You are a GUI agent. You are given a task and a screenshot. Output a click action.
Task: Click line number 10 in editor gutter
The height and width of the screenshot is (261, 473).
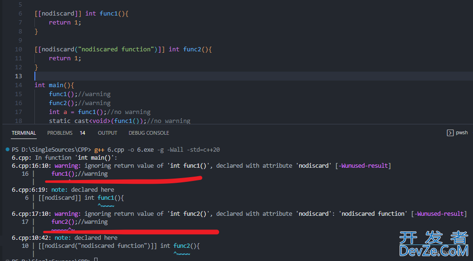[18, 49]
